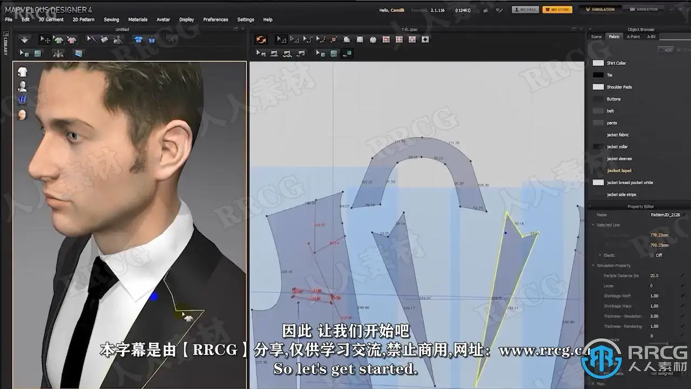691x389 pixels.
Task: Select the jacket side strips fabric item
Action: 621,194
